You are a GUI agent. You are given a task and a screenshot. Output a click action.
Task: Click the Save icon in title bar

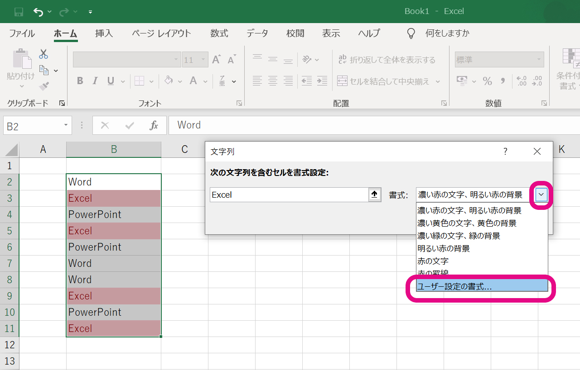(x=19, y=12)
